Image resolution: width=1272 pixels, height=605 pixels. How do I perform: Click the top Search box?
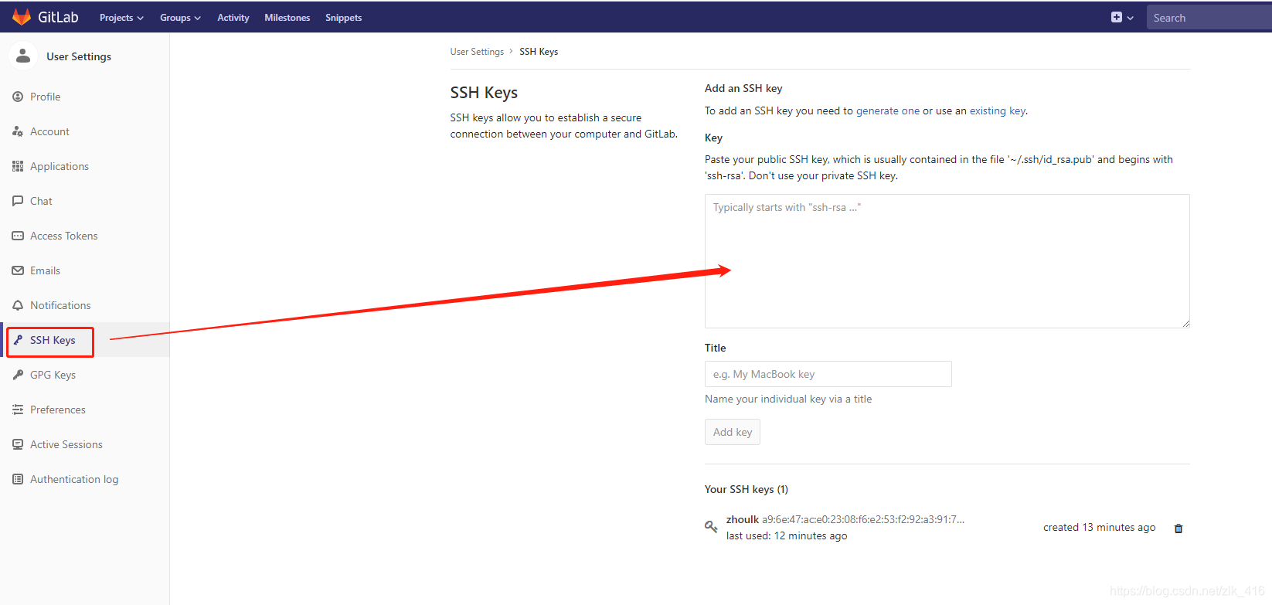pos(1209,18)
